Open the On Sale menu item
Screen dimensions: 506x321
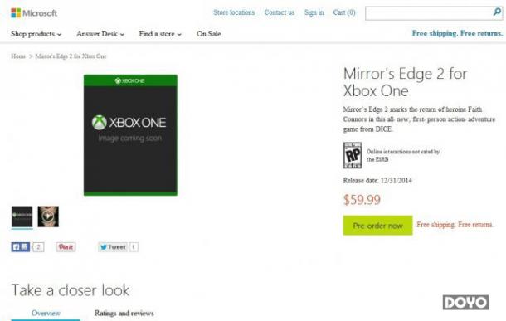(208, 34)
